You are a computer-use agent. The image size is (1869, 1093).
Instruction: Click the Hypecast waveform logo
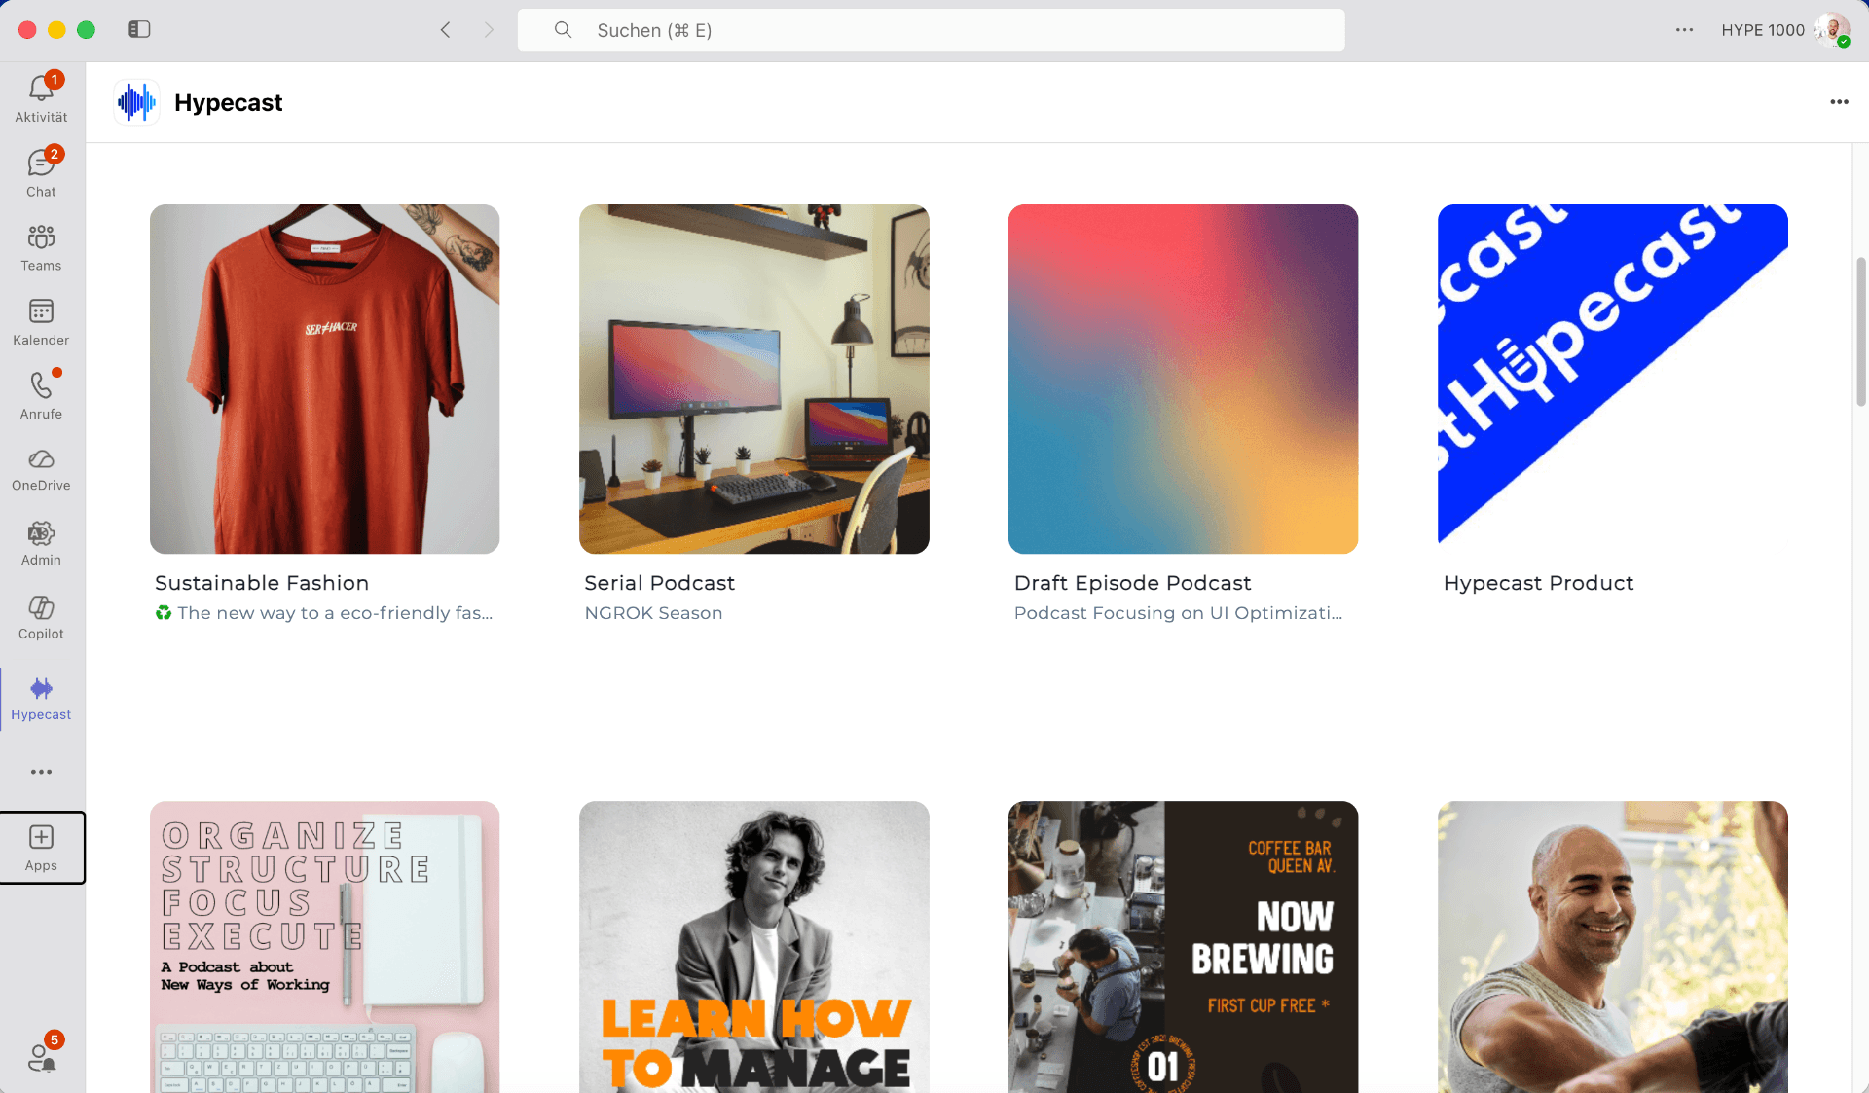(x=136, y=102)
